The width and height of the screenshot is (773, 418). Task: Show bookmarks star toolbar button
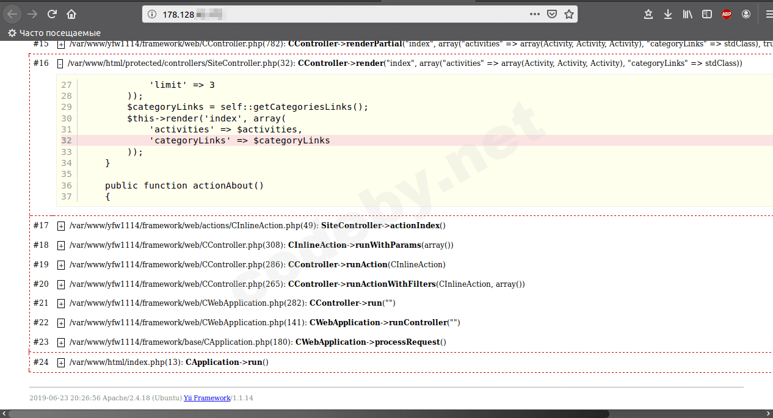click(648, 14)
